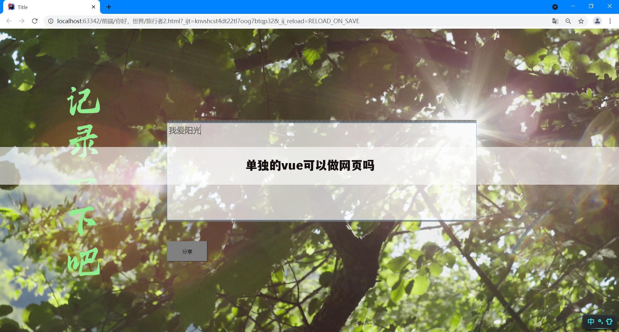Click the PyCharm favicon on the Title tab
Image resolution: width=619 pixels, height=332 pixels.
tap(11, 7)
